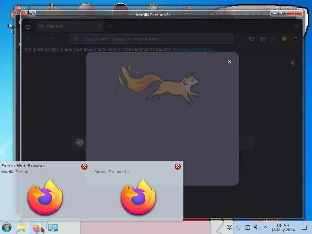Unmute audio volume tray icon
The image size is (312, 234).
(257, 227)
